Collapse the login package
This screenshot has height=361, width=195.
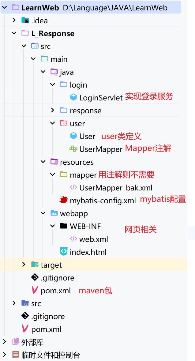[x=53, y=85]
